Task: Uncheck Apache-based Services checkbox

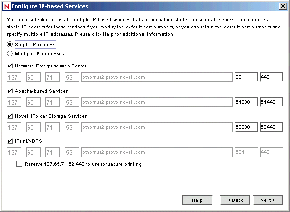Action: (x=10, y=91)
